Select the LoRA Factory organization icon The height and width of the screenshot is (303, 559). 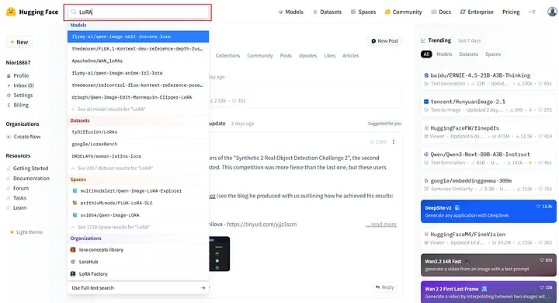coord(73,273)
